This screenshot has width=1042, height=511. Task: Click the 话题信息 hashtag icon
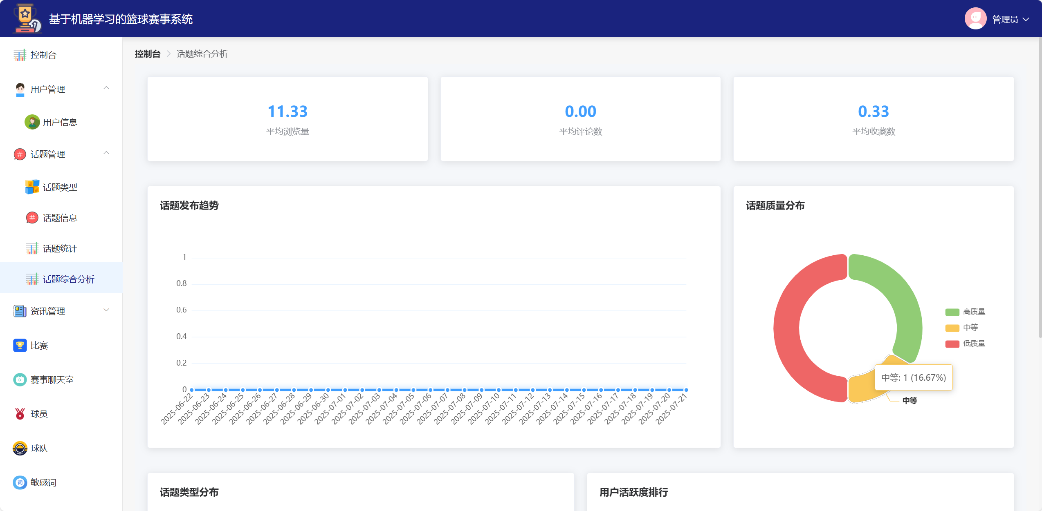[32, 218]
